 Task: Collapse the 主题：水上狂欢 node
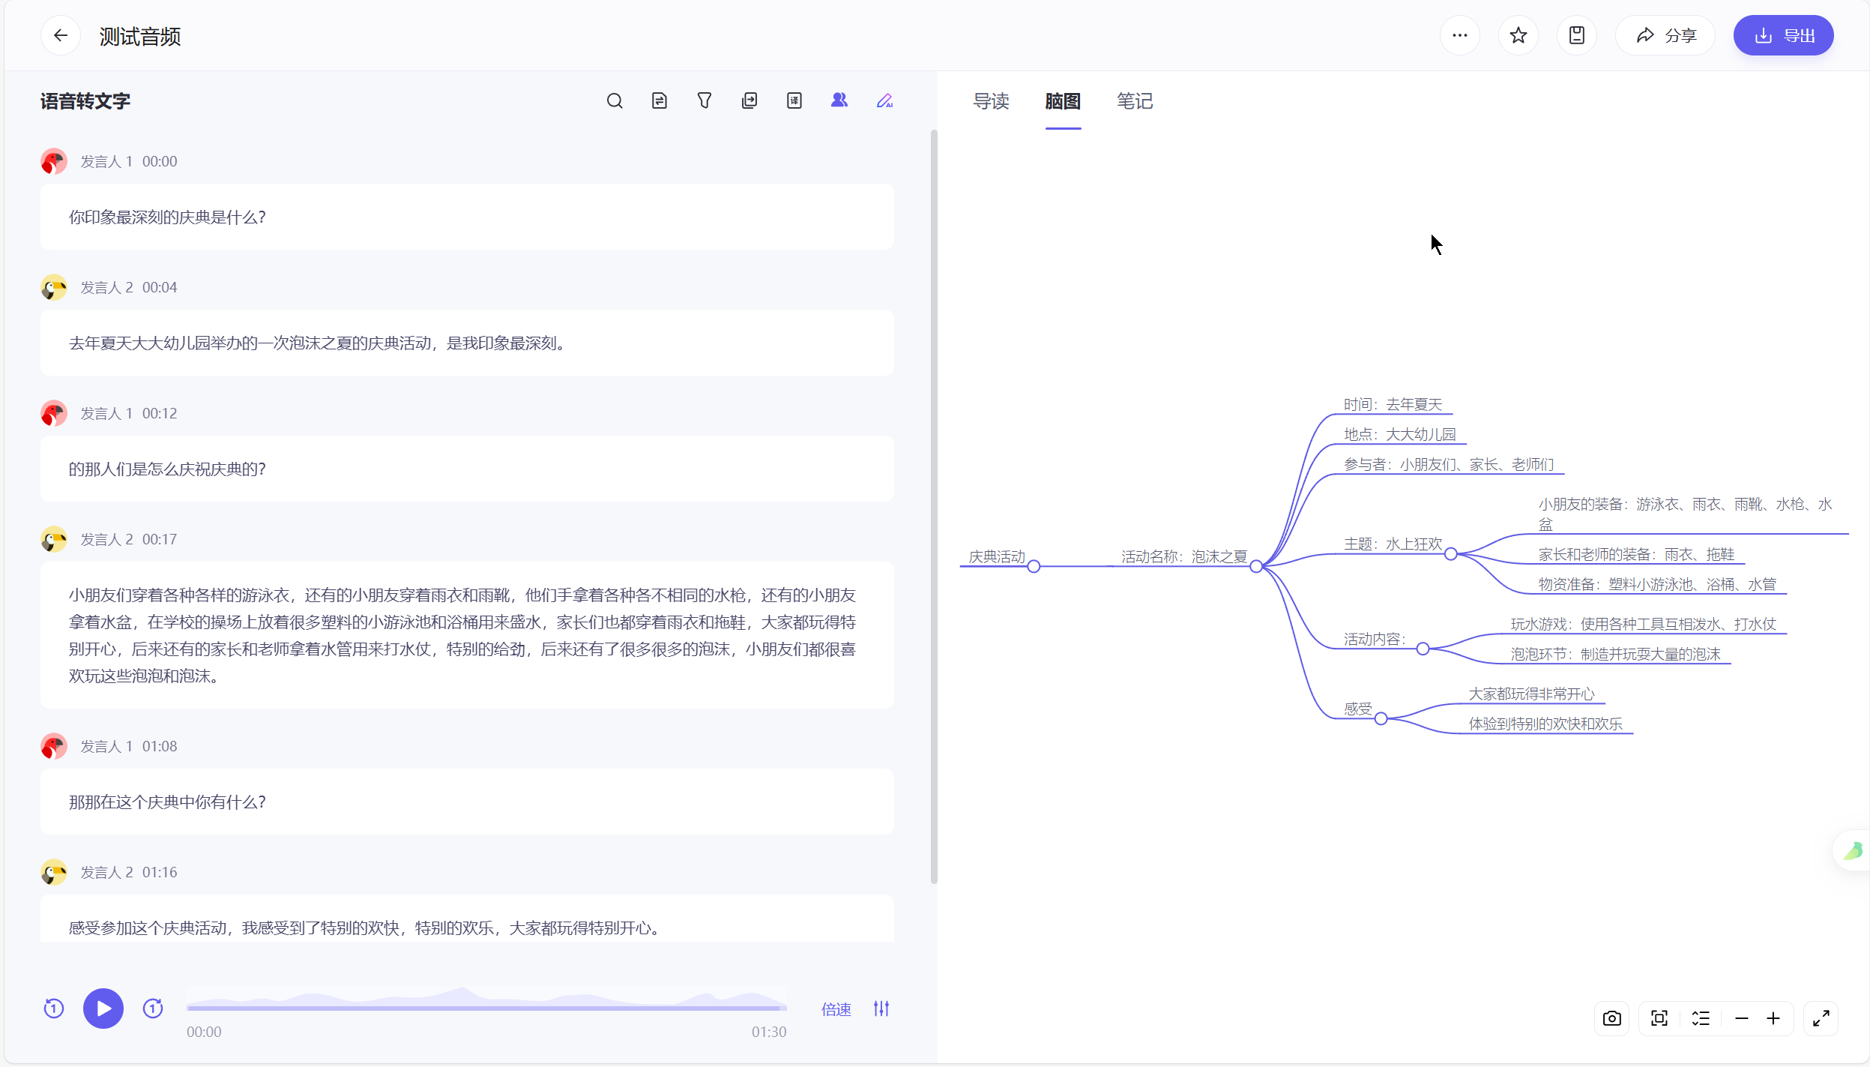click(x=1451, y=554)
